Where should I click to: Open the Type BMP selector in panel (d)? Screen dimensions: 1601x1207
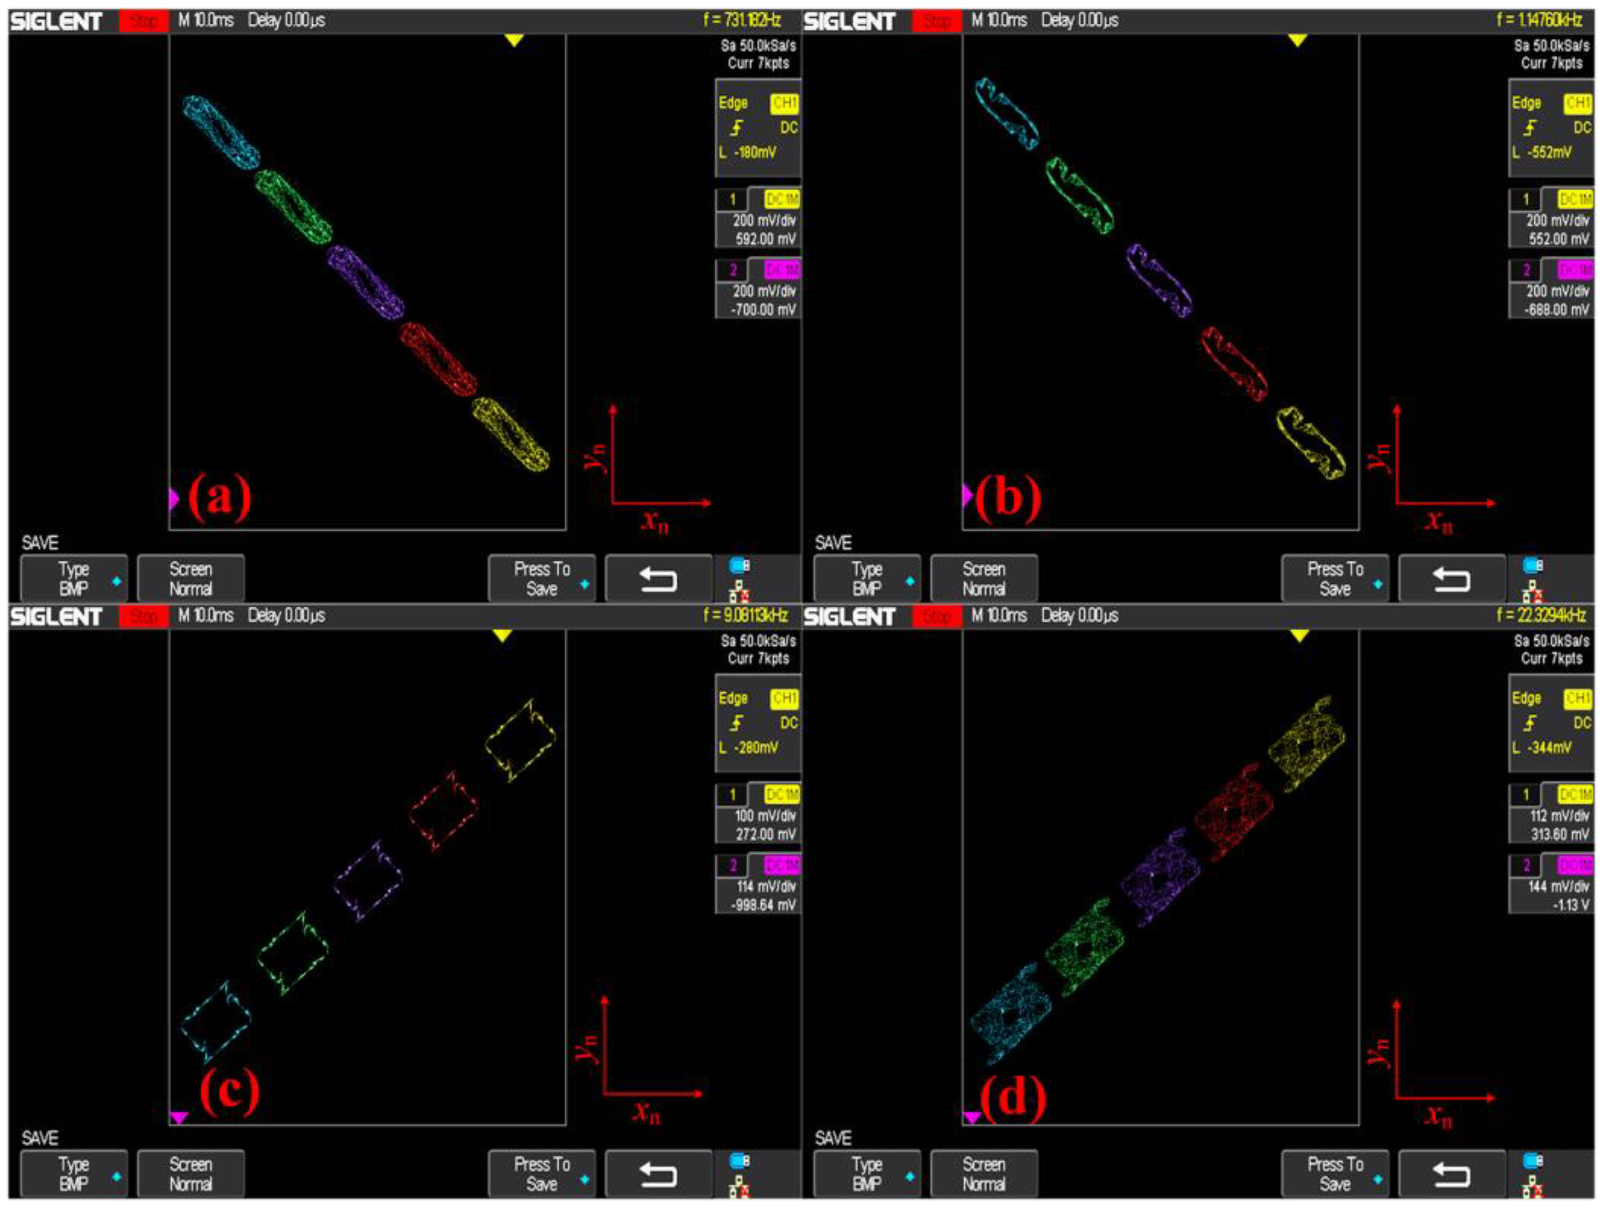(x=868, y=1174)
